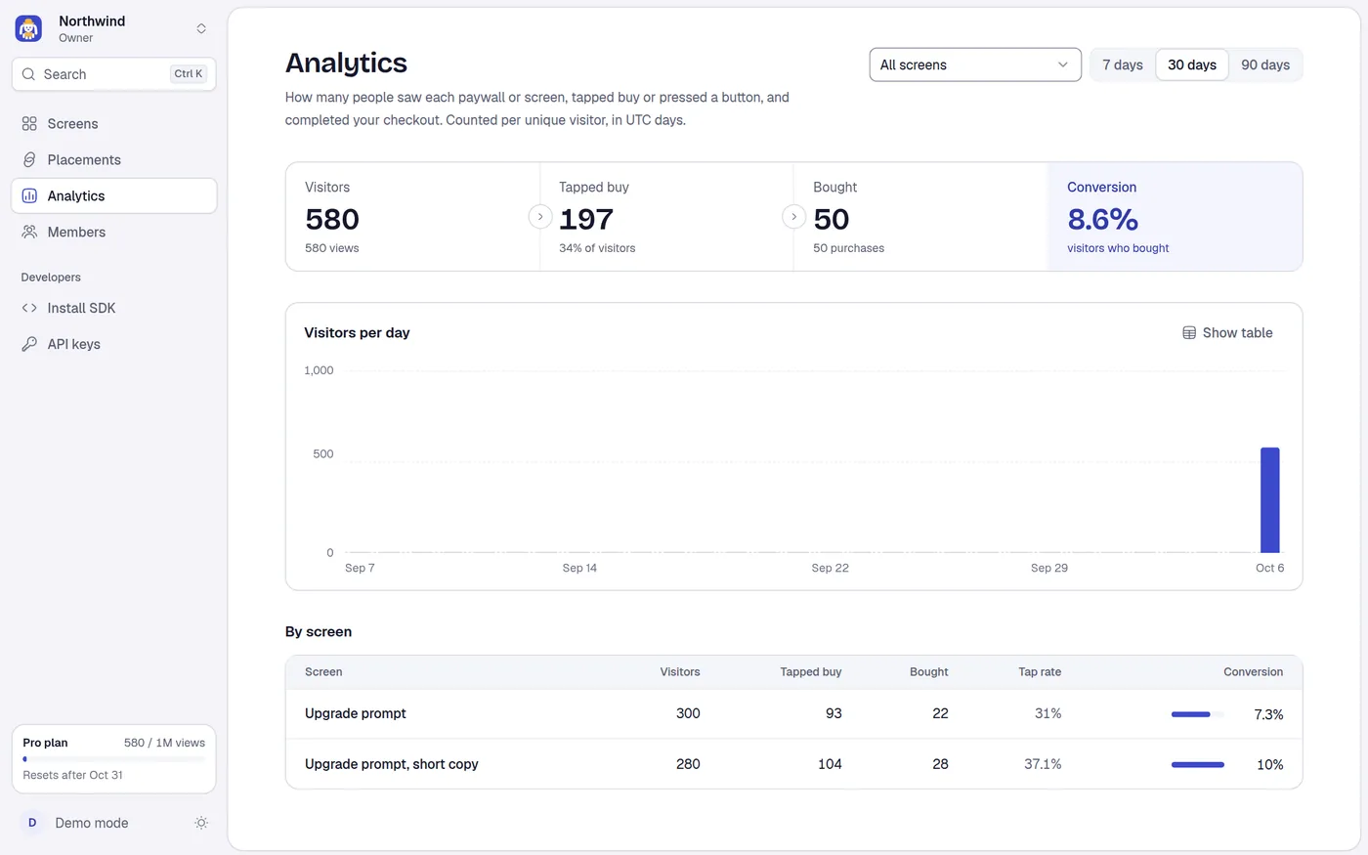Select the 90 days range

pyautogui.click(x=1265, y=65)
